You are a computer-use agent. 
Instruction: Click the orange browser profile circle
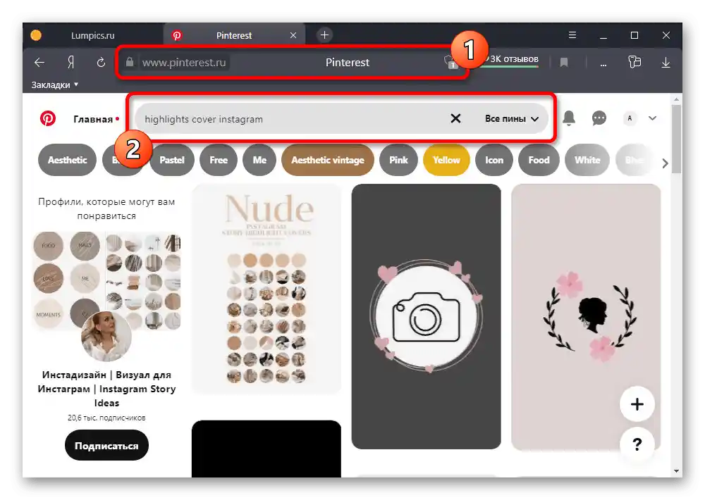(36, 35)
